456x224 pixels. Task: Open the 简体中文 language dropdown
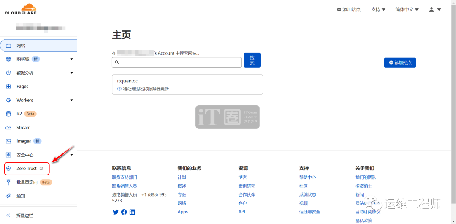tap(407, 10)
